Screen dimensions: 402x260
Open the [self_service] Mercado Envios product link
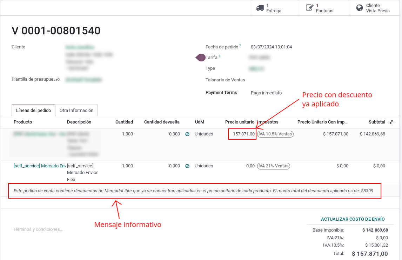pos(40,166)
